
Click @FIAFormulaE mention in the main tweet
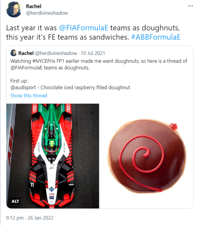click(83, 28)
